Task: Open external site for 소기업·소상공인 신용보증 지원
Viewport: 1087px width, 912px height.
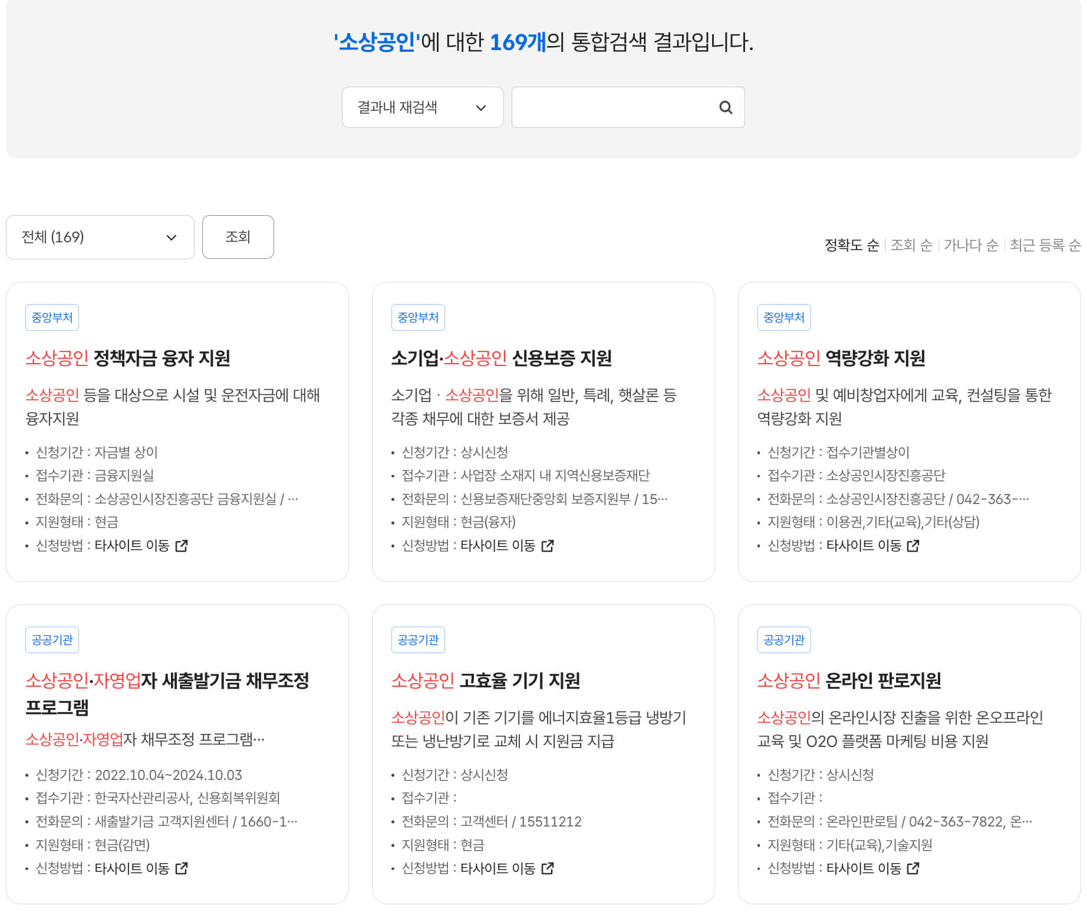Action: (549, 546)
